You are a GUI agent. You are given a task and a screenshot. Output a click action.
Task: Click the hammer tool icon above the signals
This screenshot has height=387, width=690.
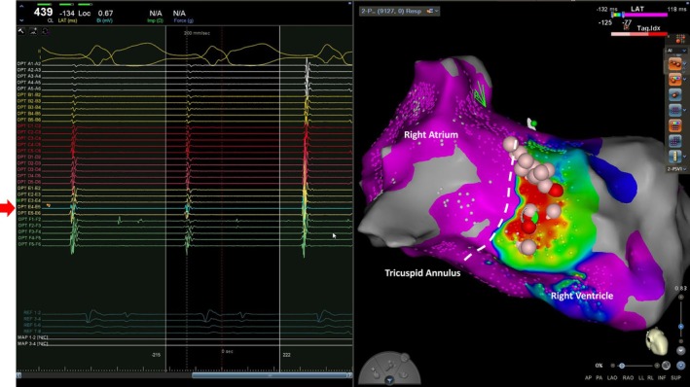pos(21,31)
